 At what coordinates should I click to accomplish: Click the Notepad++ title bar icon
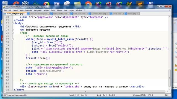tap(4, 7)
